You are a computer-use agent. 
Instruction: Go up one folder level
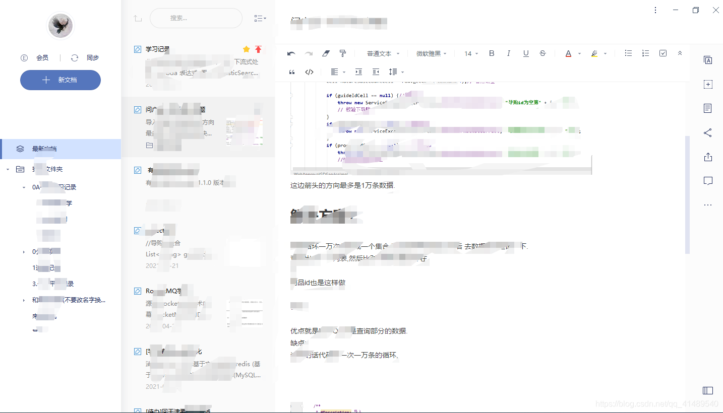(x=138, y=18)
